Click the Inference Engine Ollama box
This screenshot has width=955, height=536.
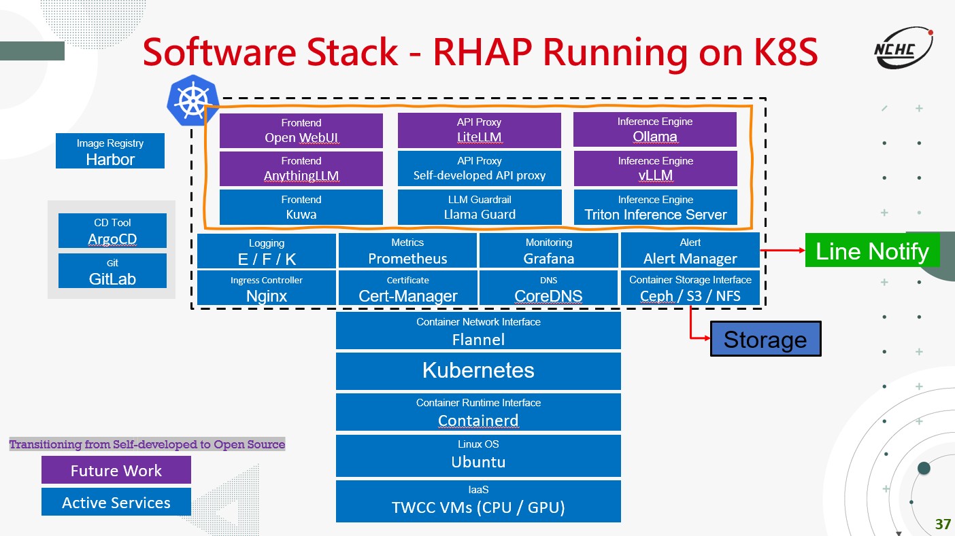coord(655,130)
